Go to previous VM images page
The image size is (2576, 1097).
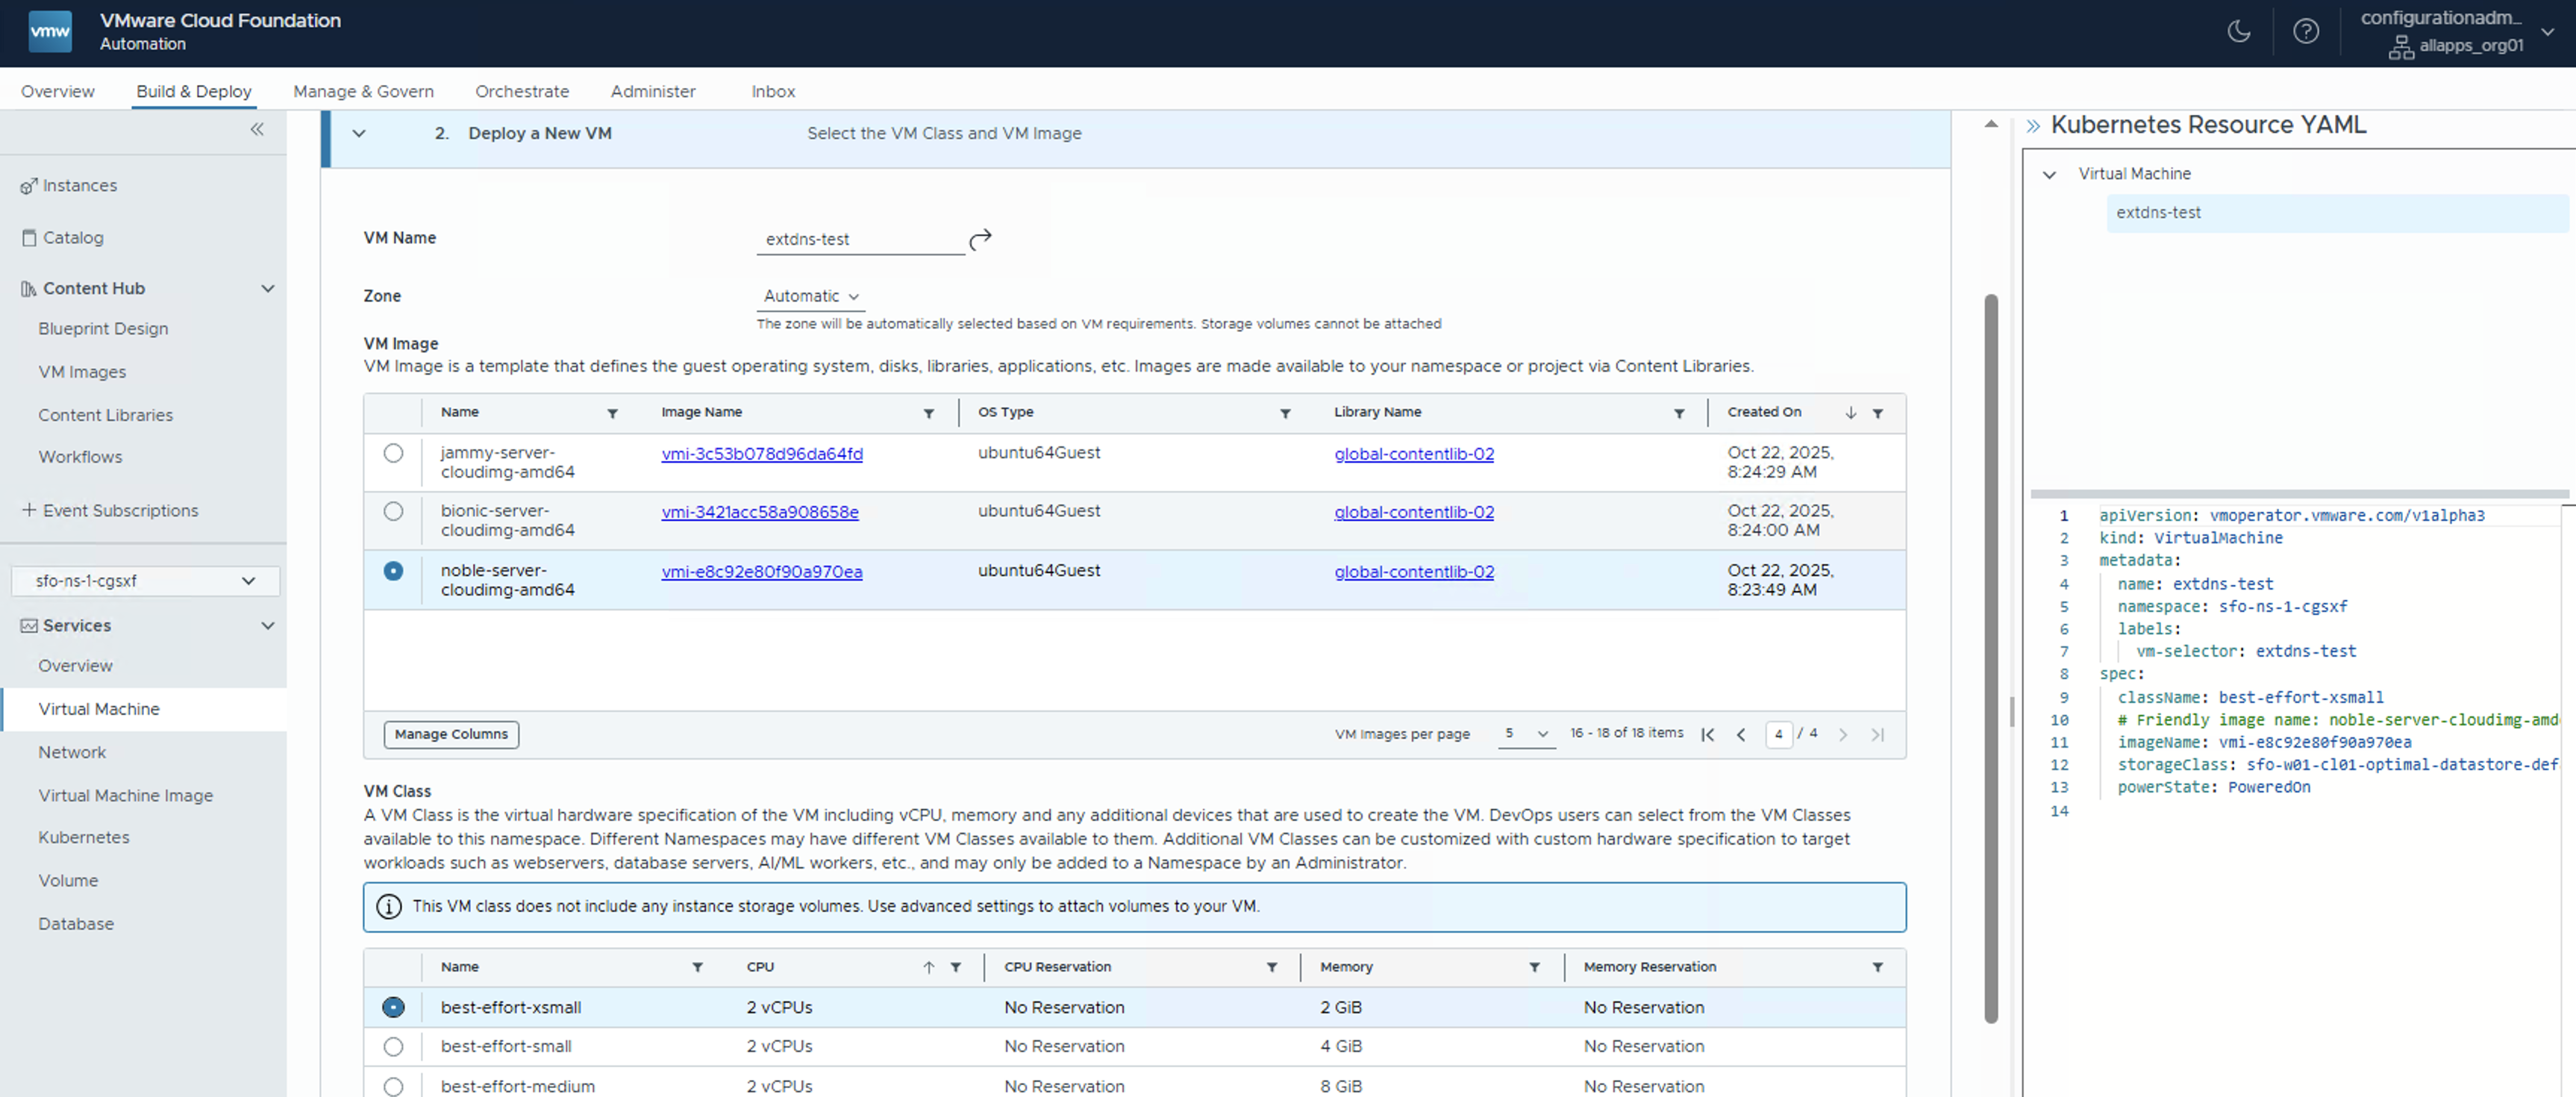(x=1741, y=735)
